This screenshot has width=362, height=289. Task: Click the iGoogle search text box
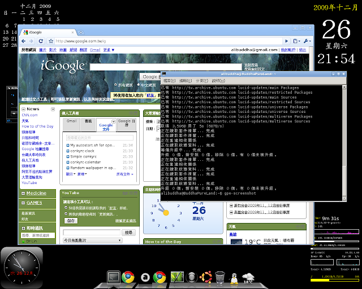[166, 67]
